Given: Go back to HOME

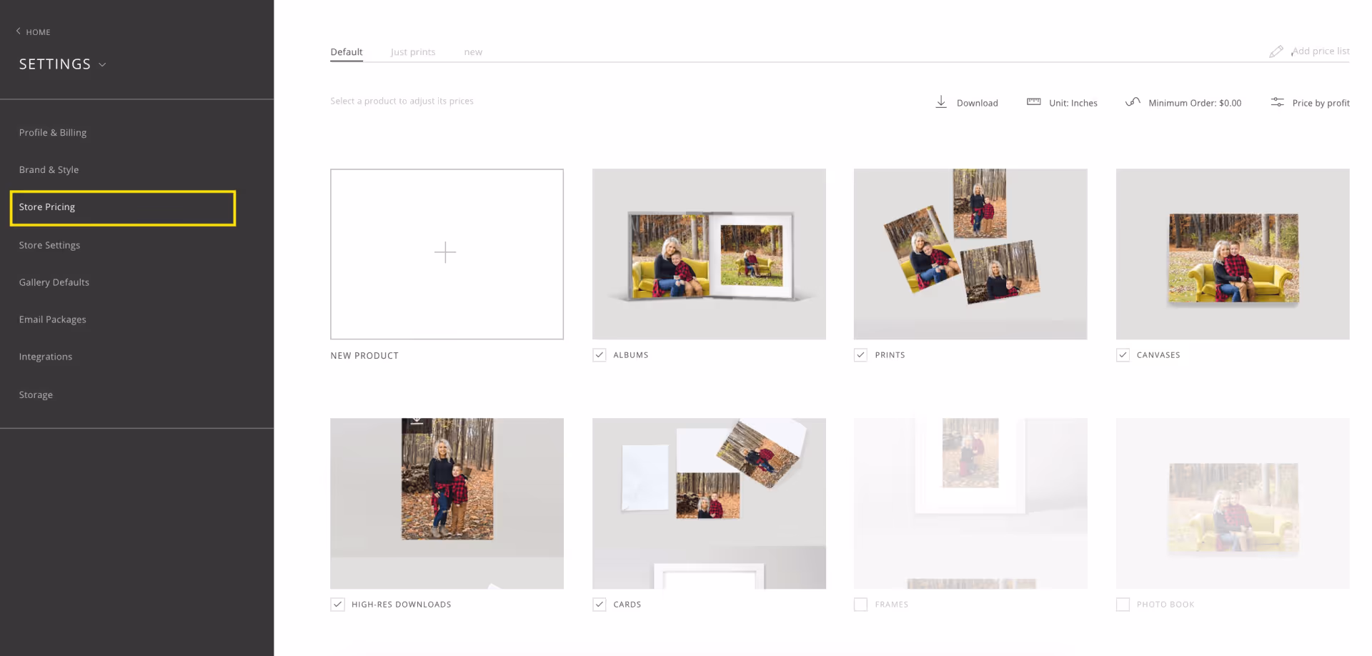Looking at the screenshot, I should tap(38, 32).
